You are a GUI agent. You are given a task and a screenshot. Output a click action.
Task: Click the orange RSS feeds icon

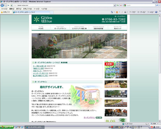117,12
